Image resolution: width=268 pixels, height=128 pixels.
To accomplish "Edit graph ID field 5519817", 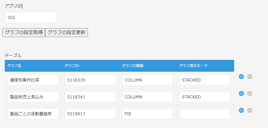I will pos(90,114).
